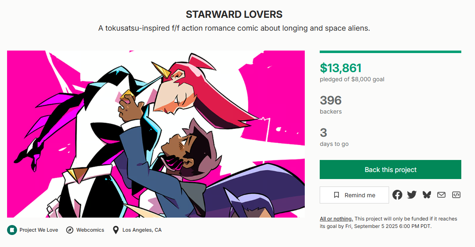Browse the Webcomics category link
Viewport: 475px width, 247px height.
pos(90,230)
